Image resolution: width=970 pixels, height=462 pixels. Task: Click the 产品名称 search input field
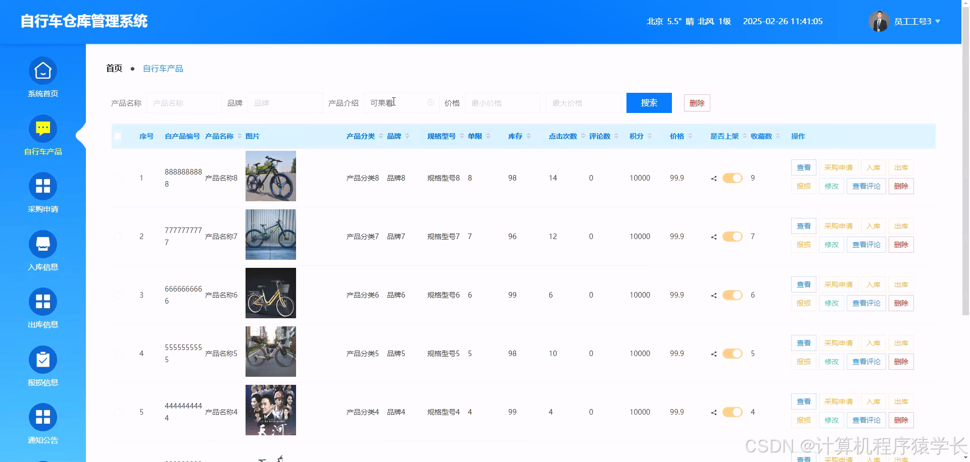[x=184, y=102]
